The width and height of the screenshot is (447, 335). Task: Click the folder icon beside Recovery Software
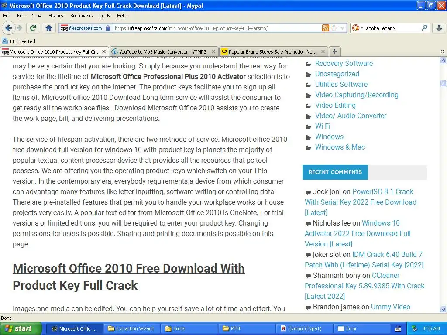[x=309, y=64]
